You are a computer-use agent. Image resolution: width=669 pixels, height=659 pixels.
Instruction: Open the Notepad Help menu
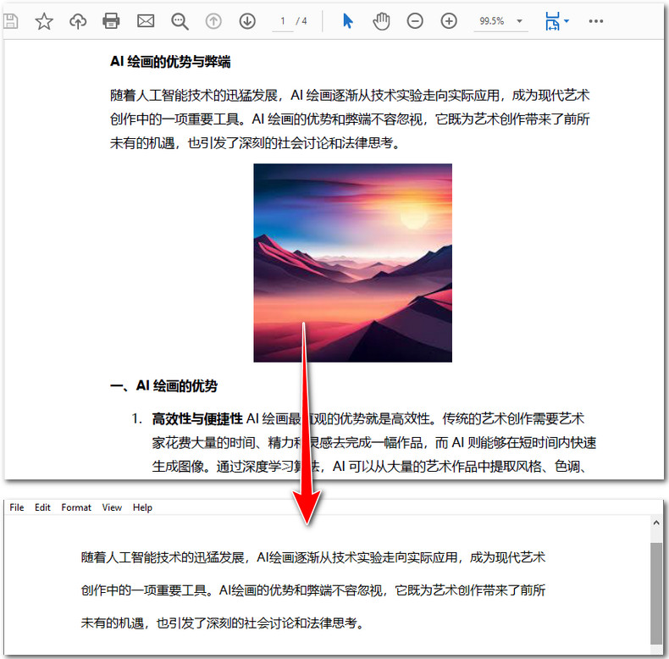tap(142, 507)
